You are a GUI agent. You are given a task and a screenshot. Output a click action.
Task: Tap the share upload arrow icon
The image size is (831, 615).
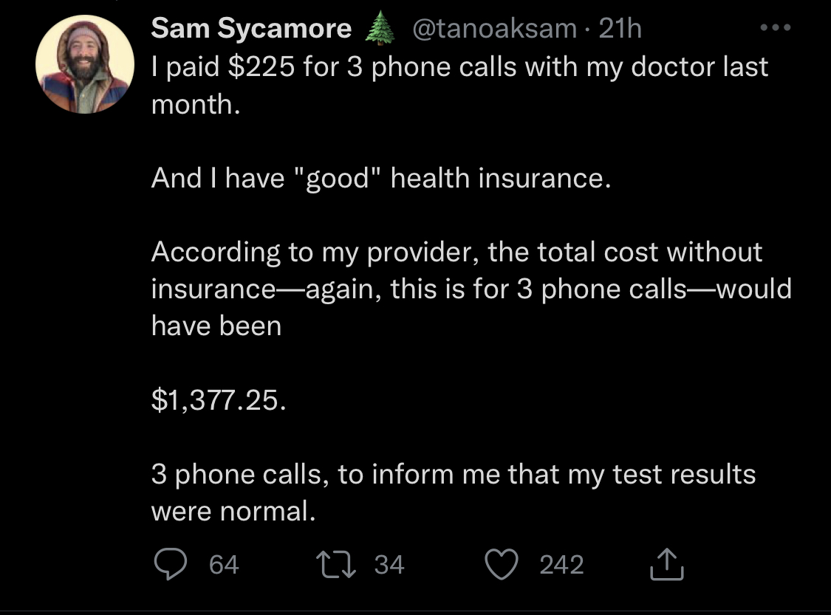click(x=667, y=565)
